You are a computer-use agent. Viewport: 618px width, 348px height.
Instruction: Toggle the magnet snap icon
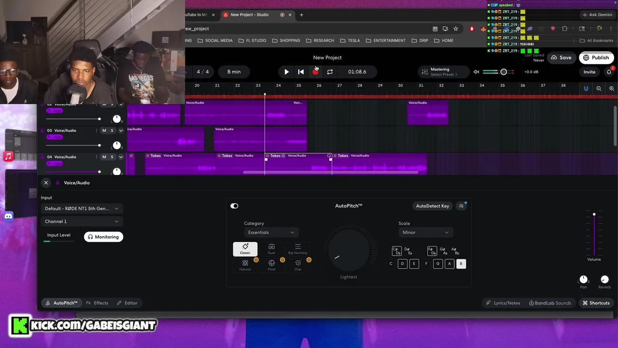point(586,88)
